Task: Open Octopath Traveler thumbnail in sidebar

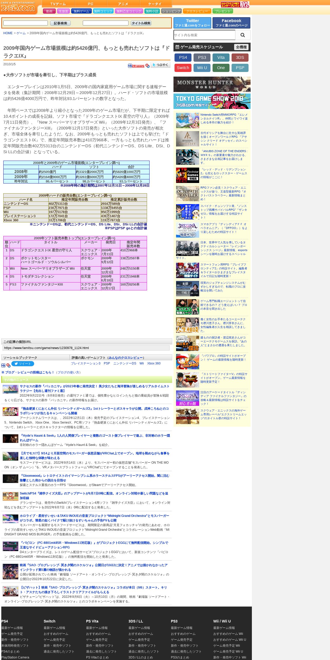Action: (188, 194)
